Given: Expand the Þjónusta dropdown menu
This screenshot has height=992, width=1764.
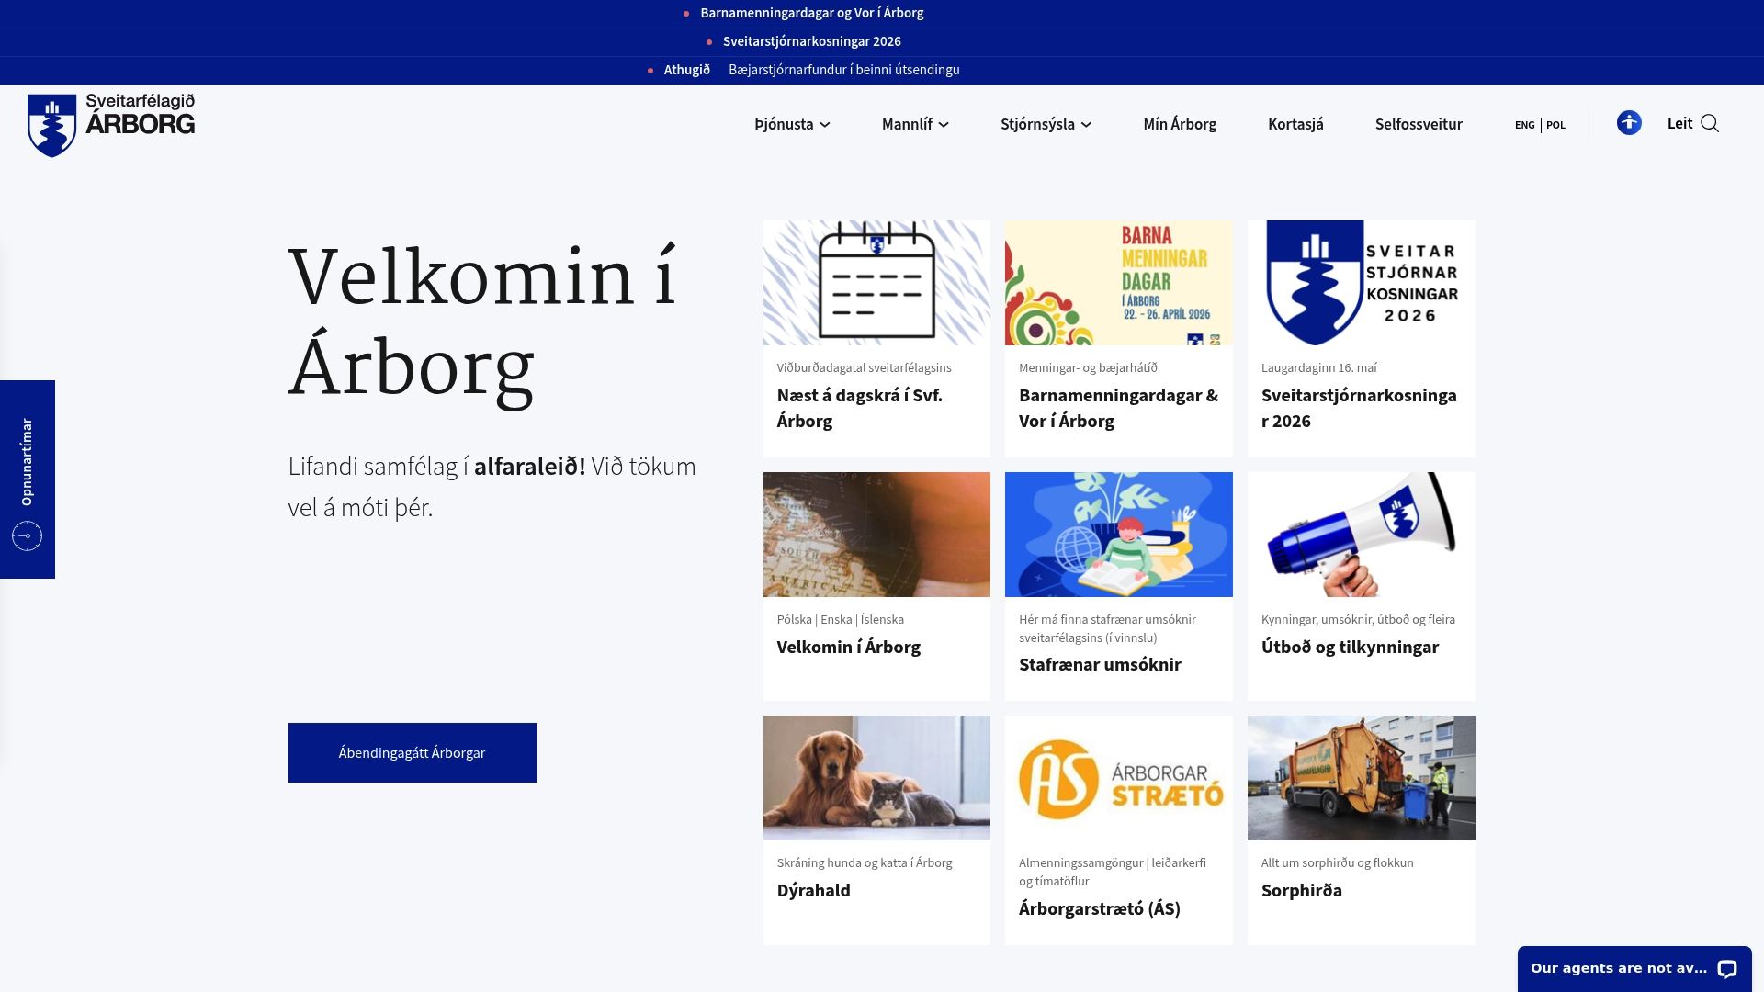Looking at the screenshot, I should pos(791,124).
